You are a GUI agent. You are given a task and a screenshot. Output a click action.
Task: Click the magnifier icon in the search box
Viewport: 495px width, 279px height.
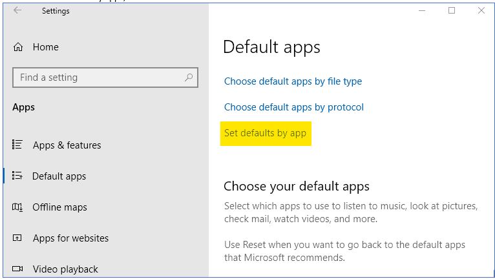(x=189, y=77)
